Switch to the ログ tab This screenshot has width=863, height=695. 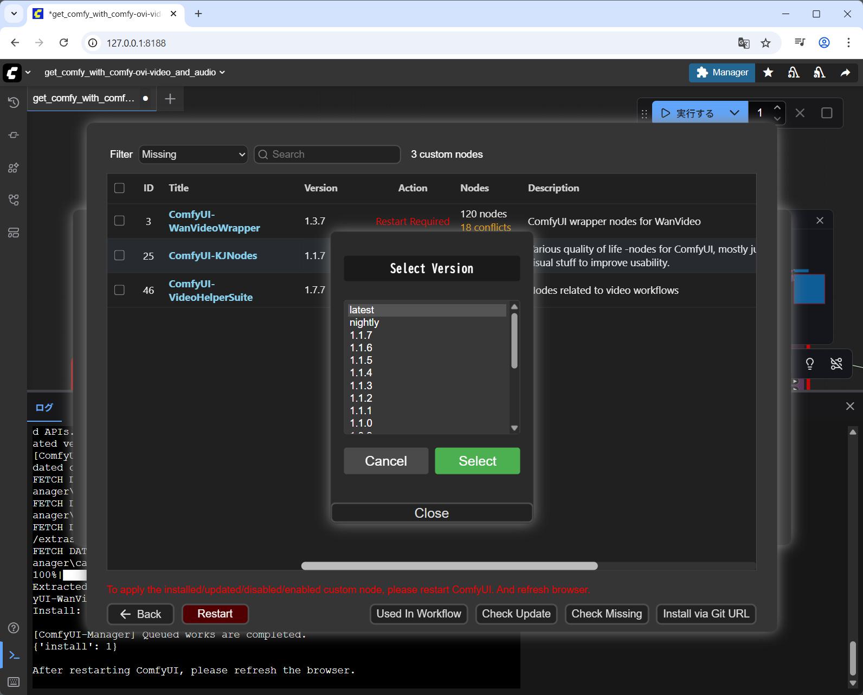pos(44,408)
